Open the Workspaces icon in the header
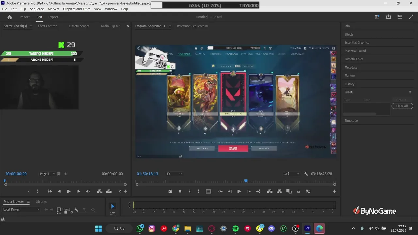The height and width of the screenshot is (235, 418). click(x=400, y=17)
